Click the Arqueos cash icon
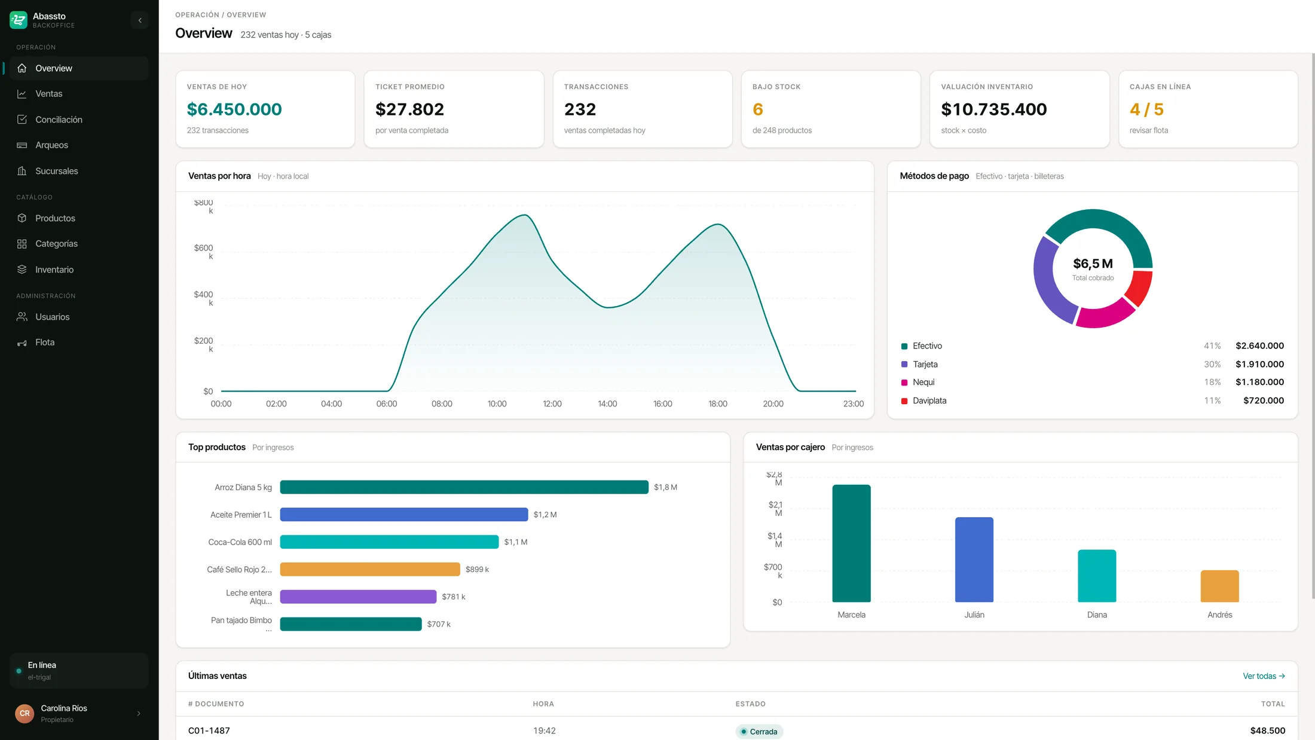Viewport: 1315px width, 740px height. coord(22,145)
